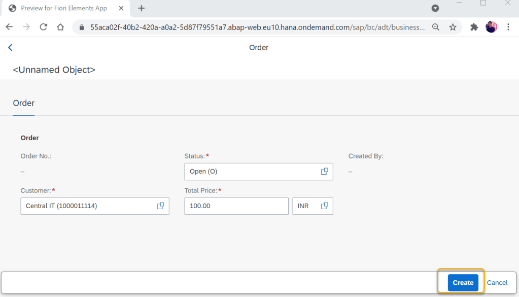Open the zoom magnifier in address bar
The image size is (519, 297).
pyautogui.click(x=436, y=27)
